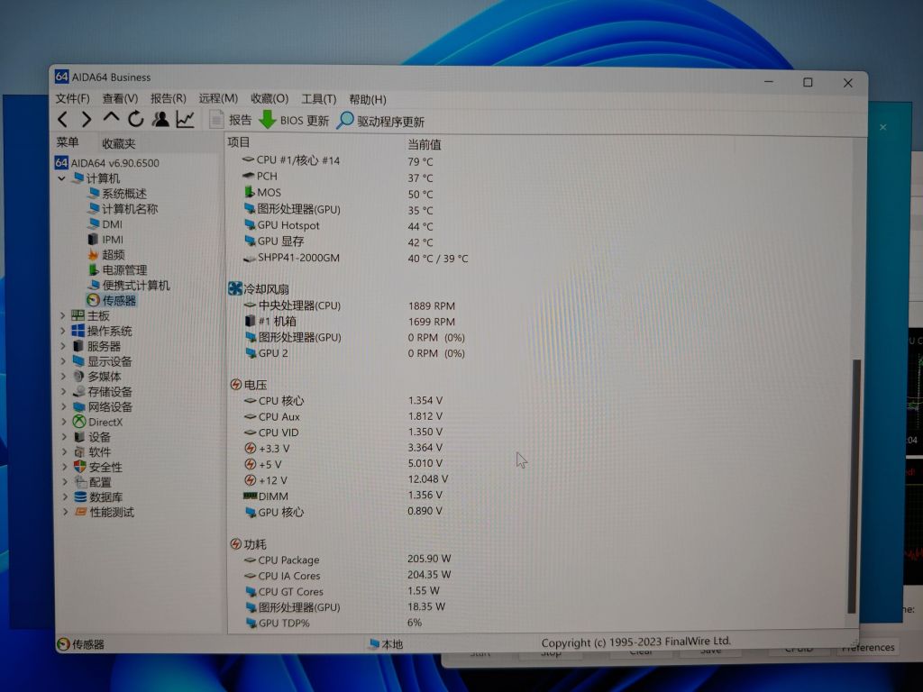Click the 驱动程序更新 magnifier button
The height and width of the screenshot is (692, 923).
pos(380,121)
